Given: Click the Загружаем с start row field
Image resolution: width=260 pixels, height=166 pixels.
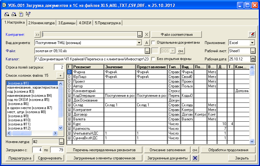Looking at the screenshot, I should coord(37,150).
